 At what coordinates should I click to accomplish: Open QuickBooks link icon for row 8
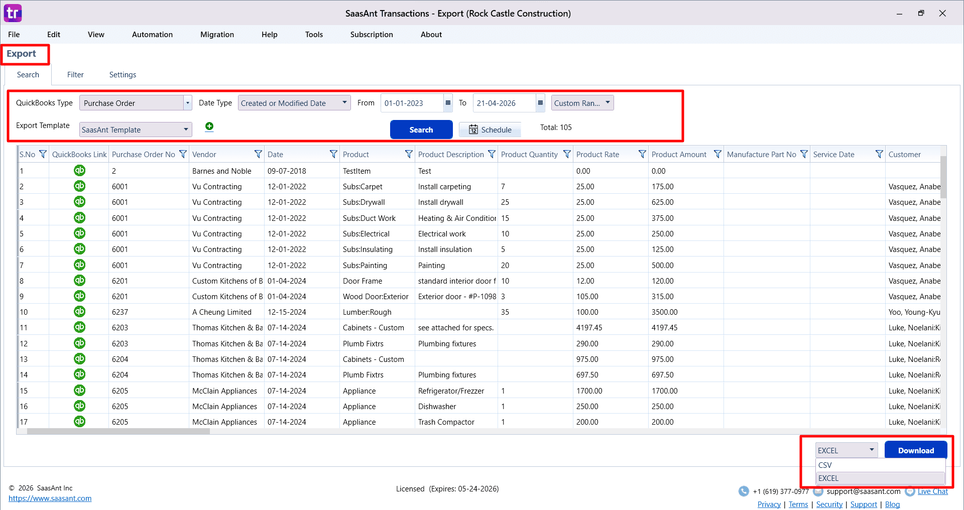coord(79,281)
